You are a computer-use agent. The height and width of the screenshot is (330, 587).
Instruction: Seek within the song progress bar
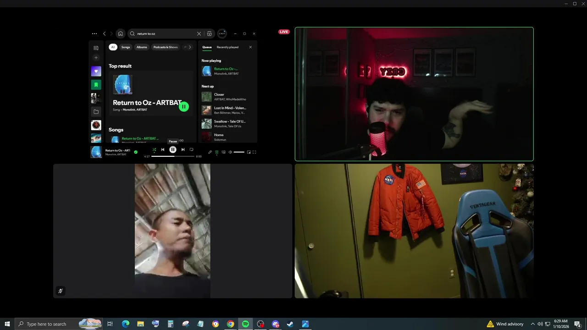click(x=173, y=156)
